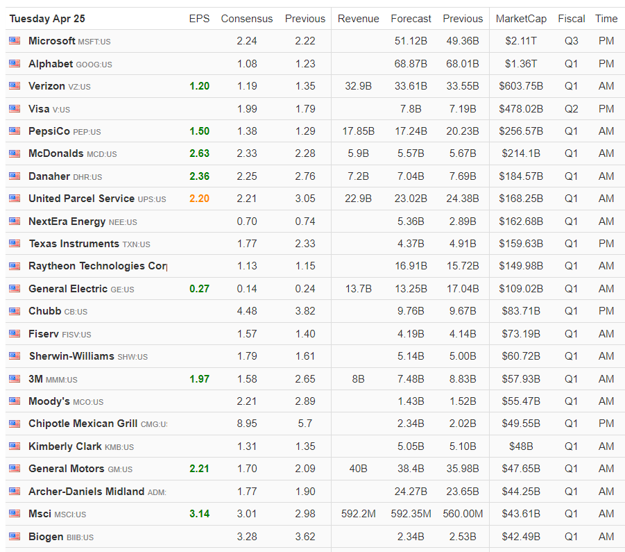Click the Time column header
Viewport: 625px width, 552px height.
(x=606, y=19)
